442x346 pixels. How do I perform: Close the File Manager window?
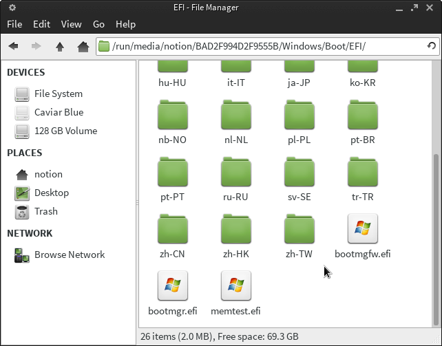point(430,8)
